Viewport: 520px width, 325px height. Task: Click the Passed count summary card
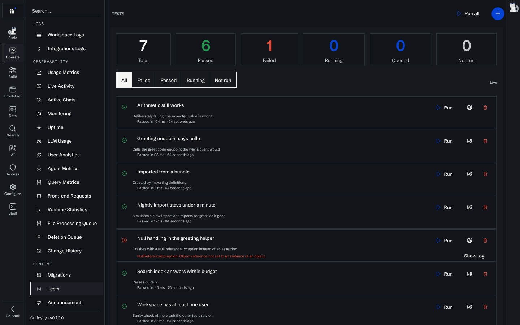(x=205, y=49)
